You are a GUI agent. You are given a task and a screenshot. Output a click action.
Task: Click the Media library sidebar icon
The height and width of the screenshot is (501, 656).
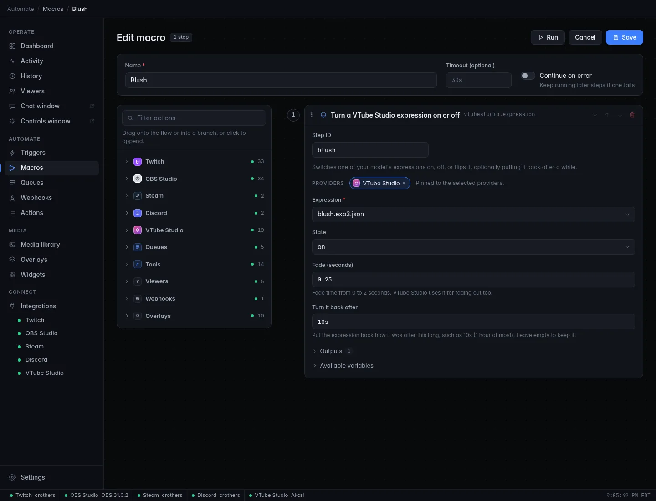coord(12,245)
